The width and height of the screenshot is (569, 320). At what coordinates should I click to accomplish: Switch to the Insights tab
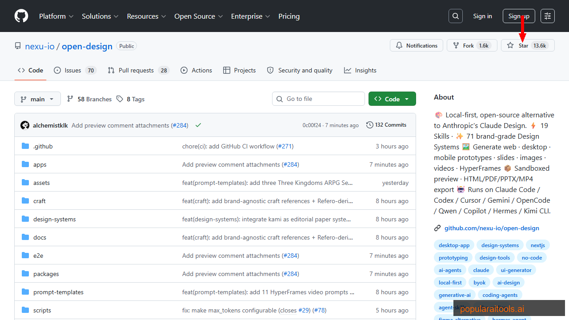360,70
